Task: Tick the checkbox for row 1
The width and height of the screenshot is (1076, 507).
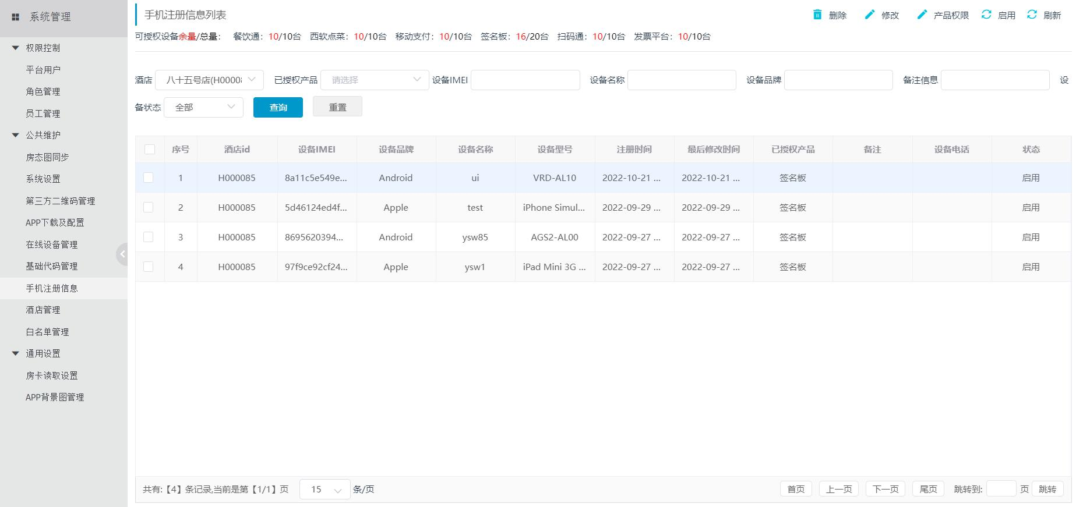Action: point(149,178)
